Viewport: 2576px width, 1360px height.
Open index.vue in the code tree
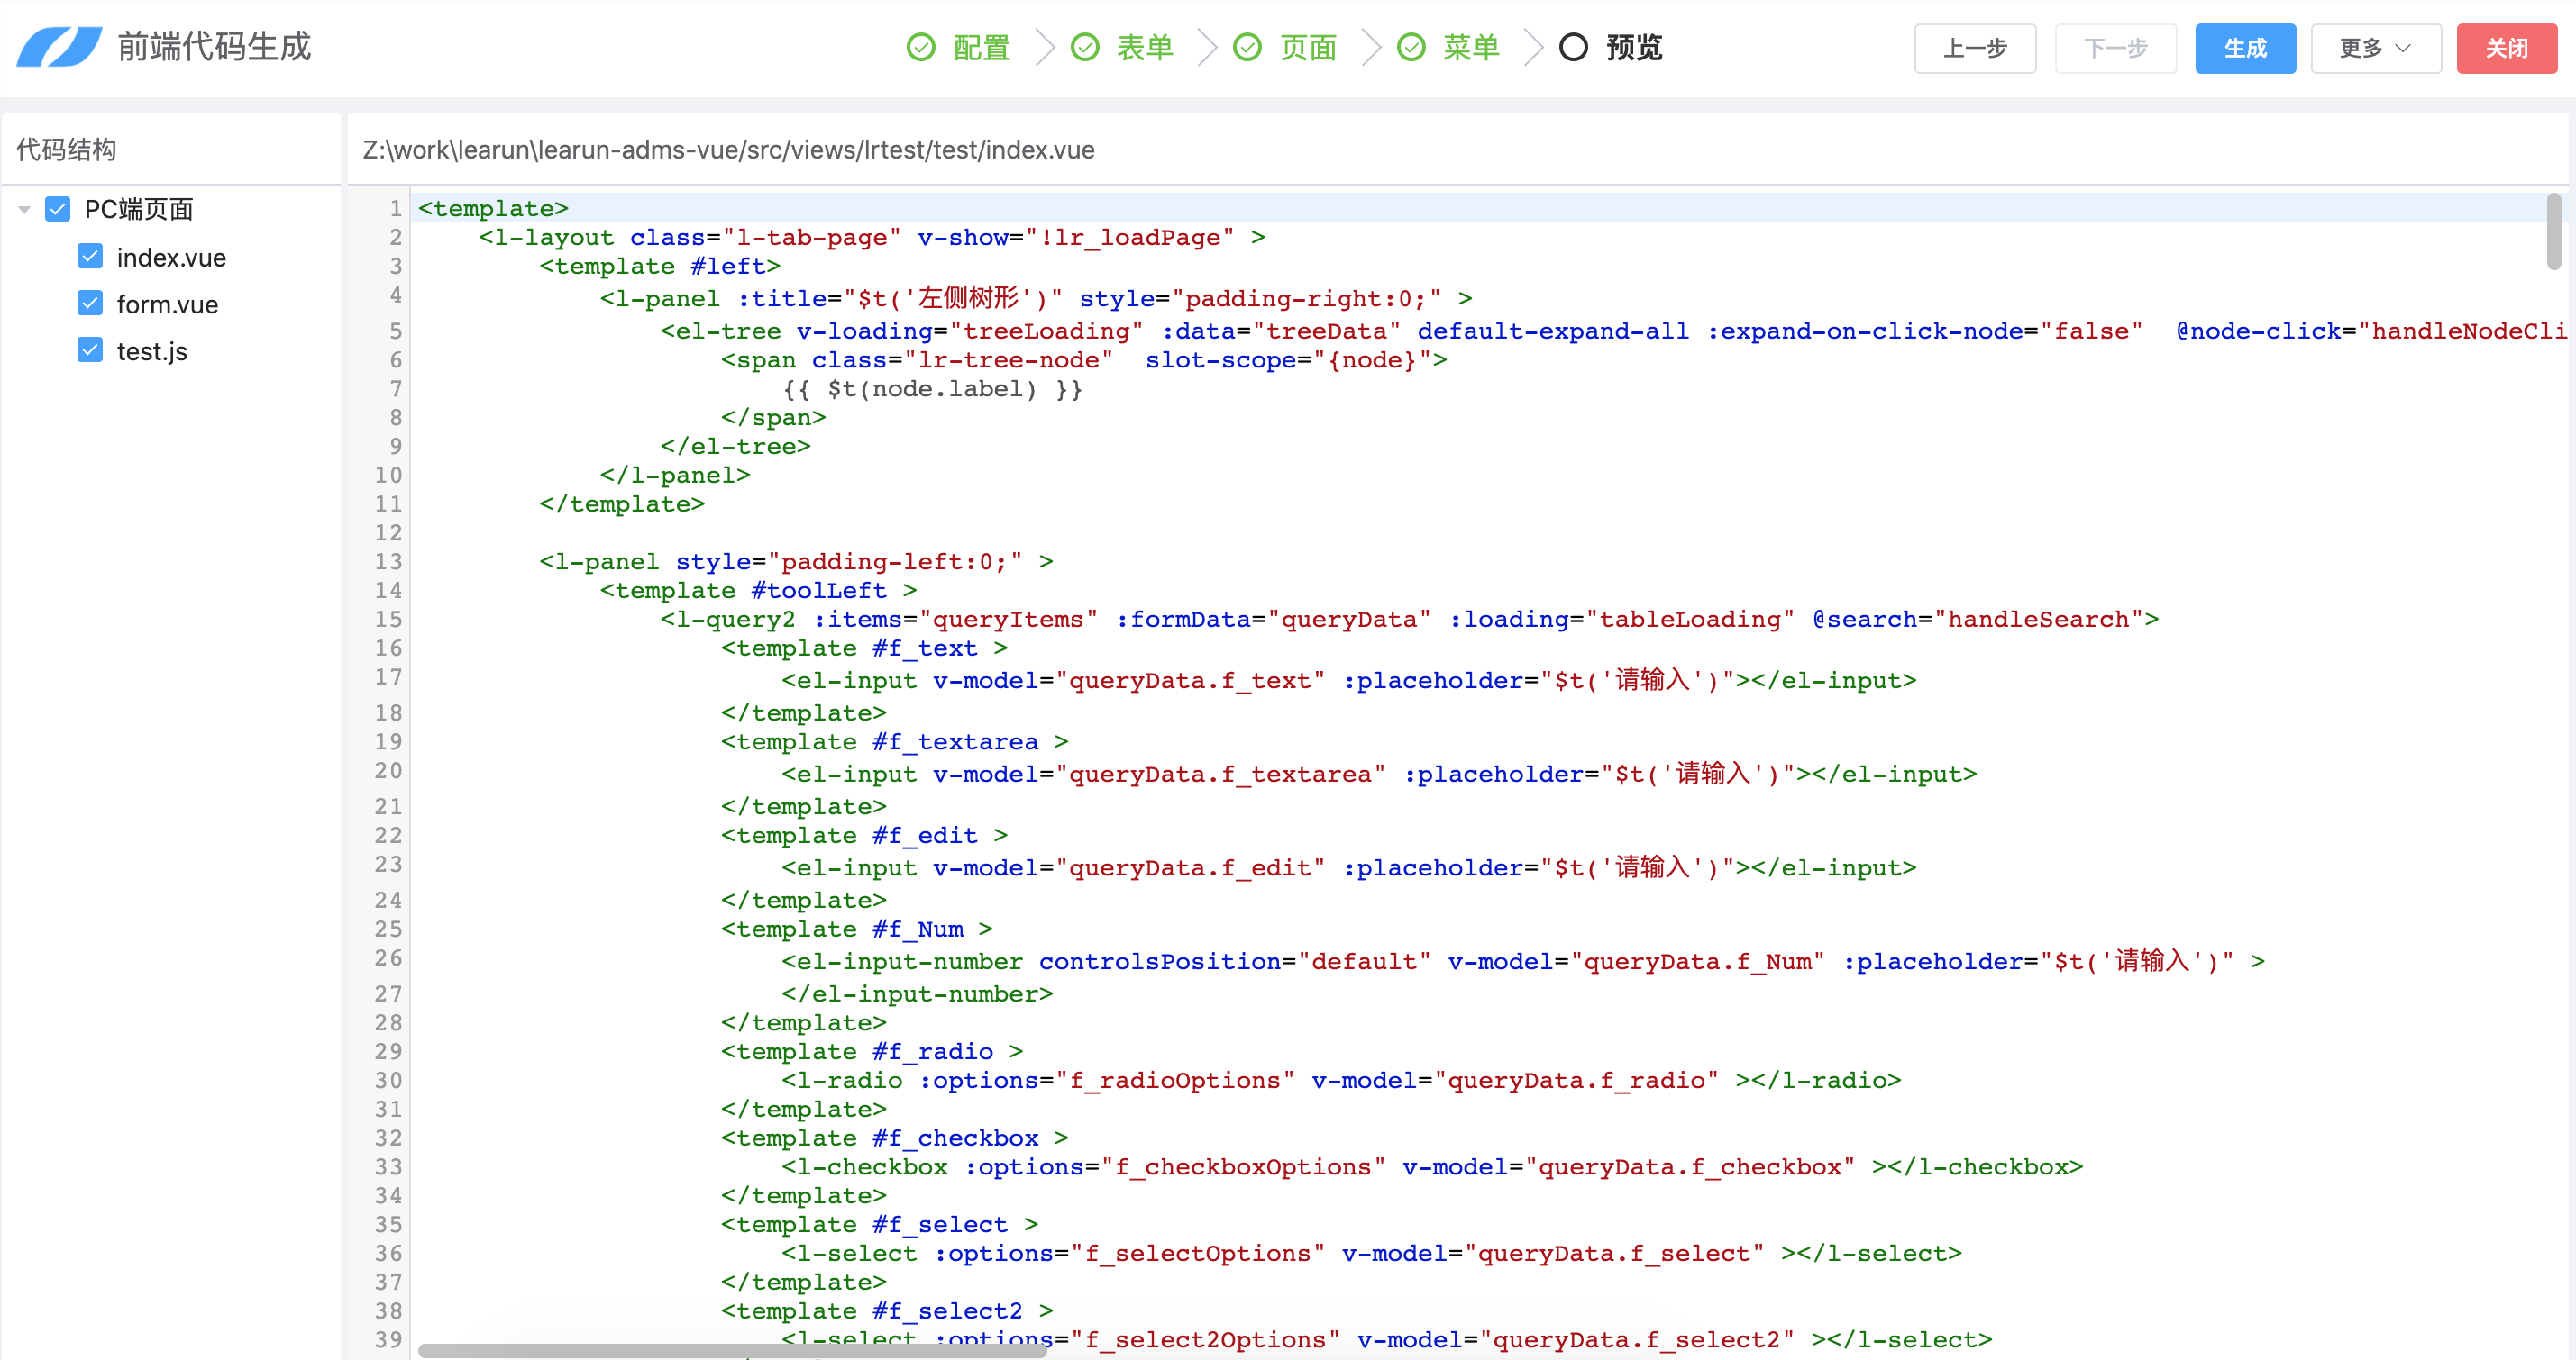[171, 257]
